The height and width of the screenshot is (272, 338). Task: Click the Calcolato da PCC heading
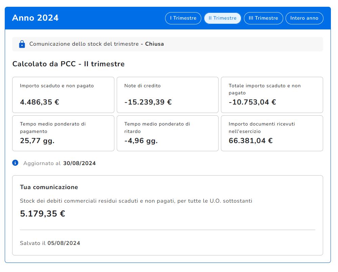click(68, 64)
